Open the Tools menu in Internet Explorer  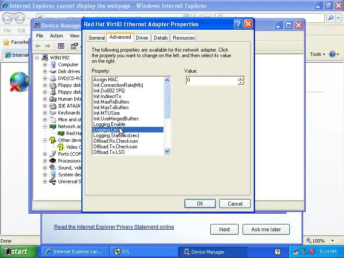coord(317,54)
